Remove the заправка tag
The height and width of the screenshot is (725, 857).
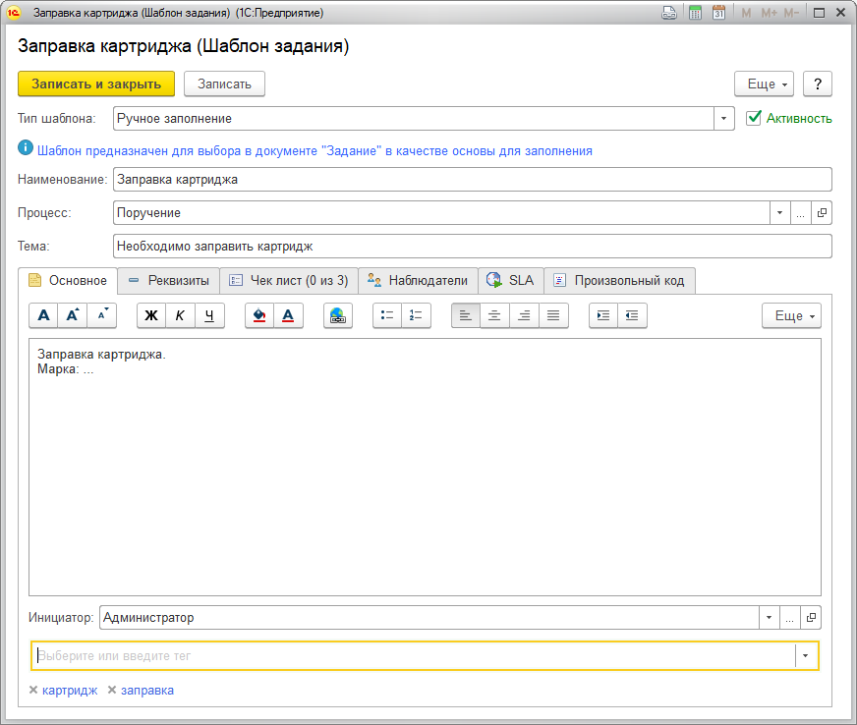click(x=112, y=690)
